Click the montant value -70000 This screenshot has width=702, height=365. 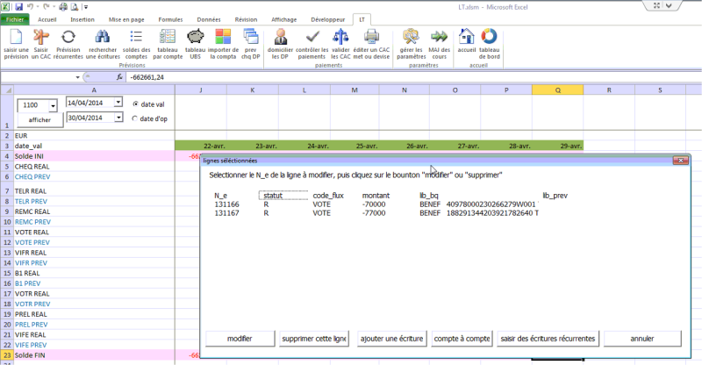[374, 204]
